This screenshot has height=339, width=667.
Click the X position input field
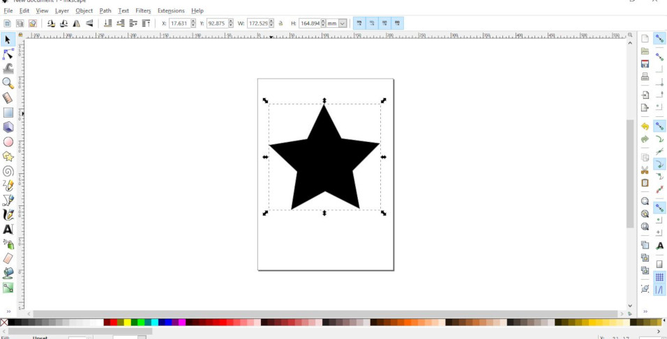coord(180,24)
